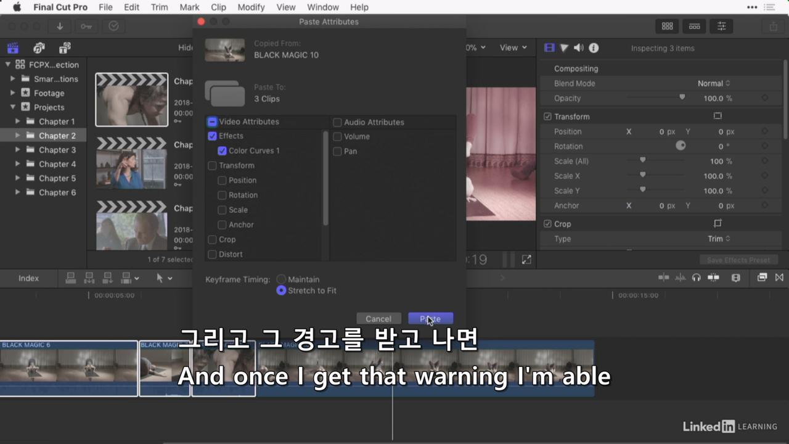Open the Photos and Audio sidebar
The image size is (789, 444).
pos(39,47)
